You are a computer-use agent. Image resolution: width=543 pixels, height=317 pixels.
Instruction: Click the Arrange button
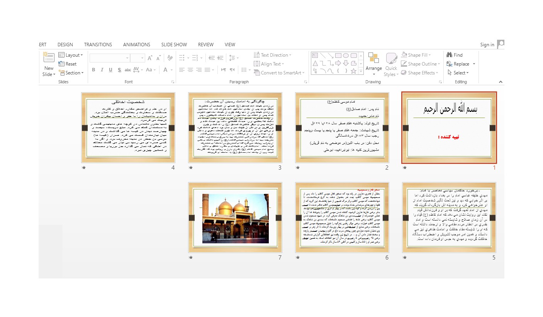374,65
